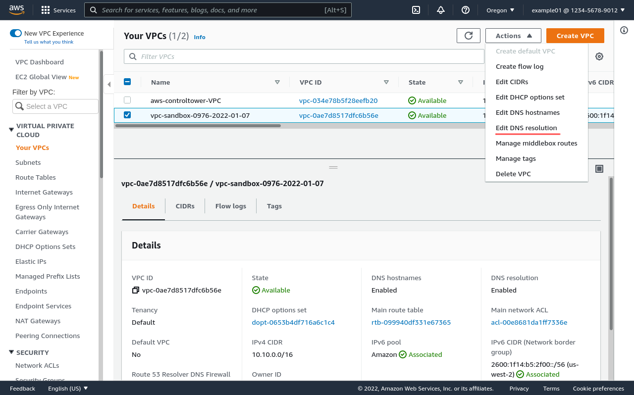This screenshot has width=634, height=395.
Task: Collapse the side navigation arrow
Action: (109, 85)
